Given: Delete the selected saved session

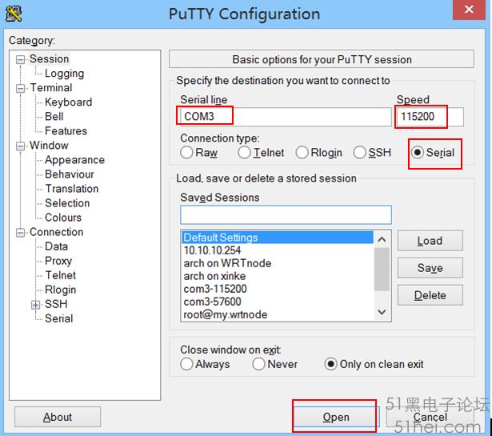Looking at the screenshot, I should pyautogui.click(x=430, y=295).
